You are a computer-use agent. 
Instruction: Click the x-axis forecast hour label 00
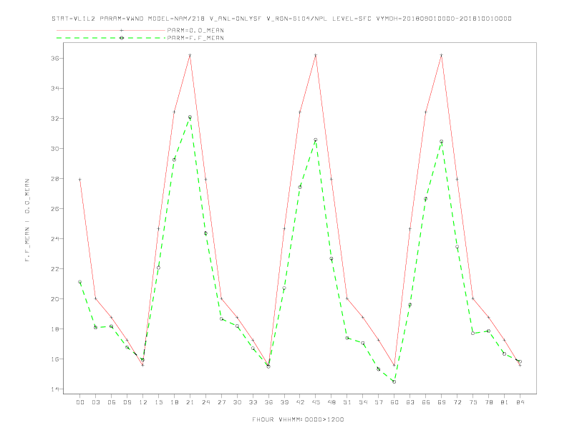(x=80, y=402)
